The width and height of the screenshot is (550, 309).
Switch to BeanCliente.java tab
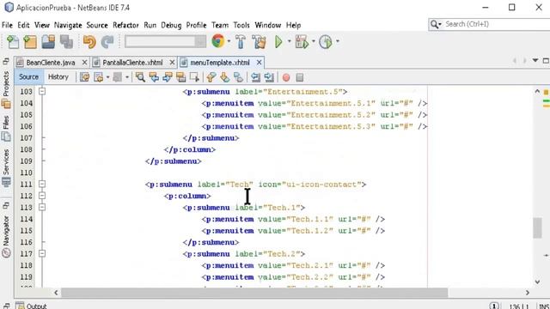(51, 63)
